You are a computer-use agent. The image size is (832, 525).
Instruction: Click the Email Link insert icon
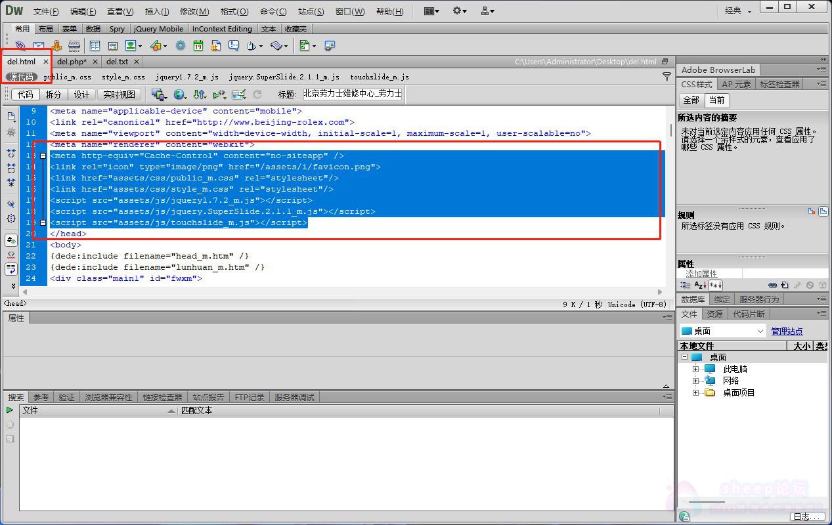click(x=39, y=45)
